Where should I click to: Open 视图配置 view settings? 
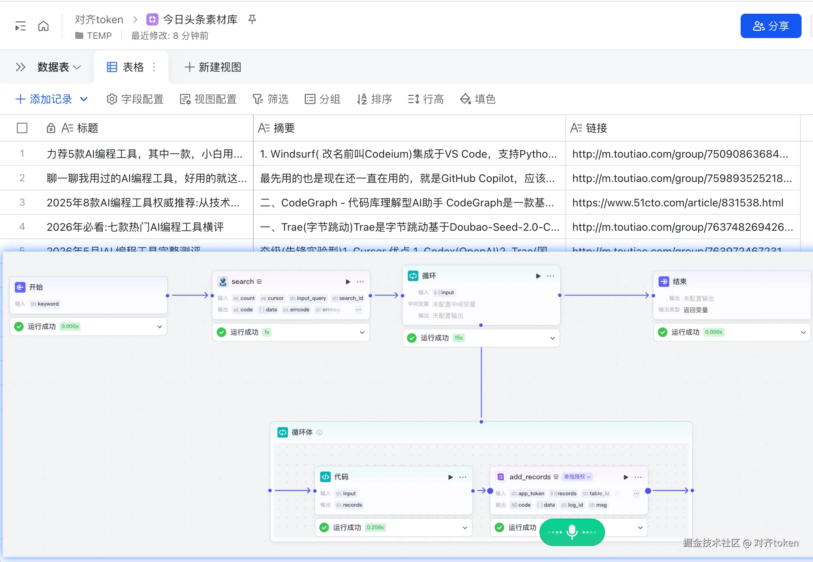coord(208,99)
